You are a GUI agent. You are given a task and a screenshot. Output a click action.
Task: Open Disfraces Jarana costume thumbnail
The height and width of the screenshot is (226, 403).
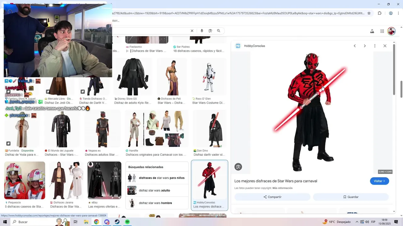(x=66, y=180)
